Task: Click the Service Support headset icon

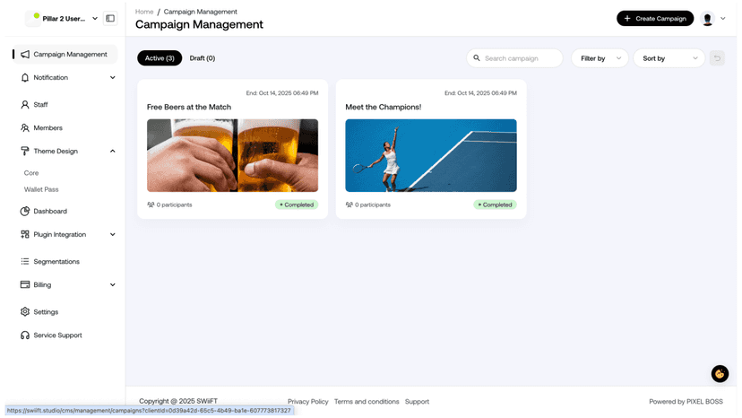Action: (x=25, y=335)
